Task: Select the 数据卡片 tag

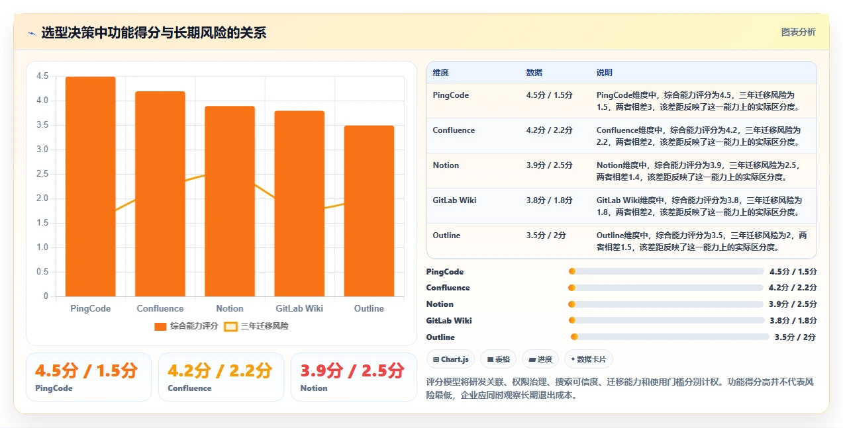Action: (589, 359)
